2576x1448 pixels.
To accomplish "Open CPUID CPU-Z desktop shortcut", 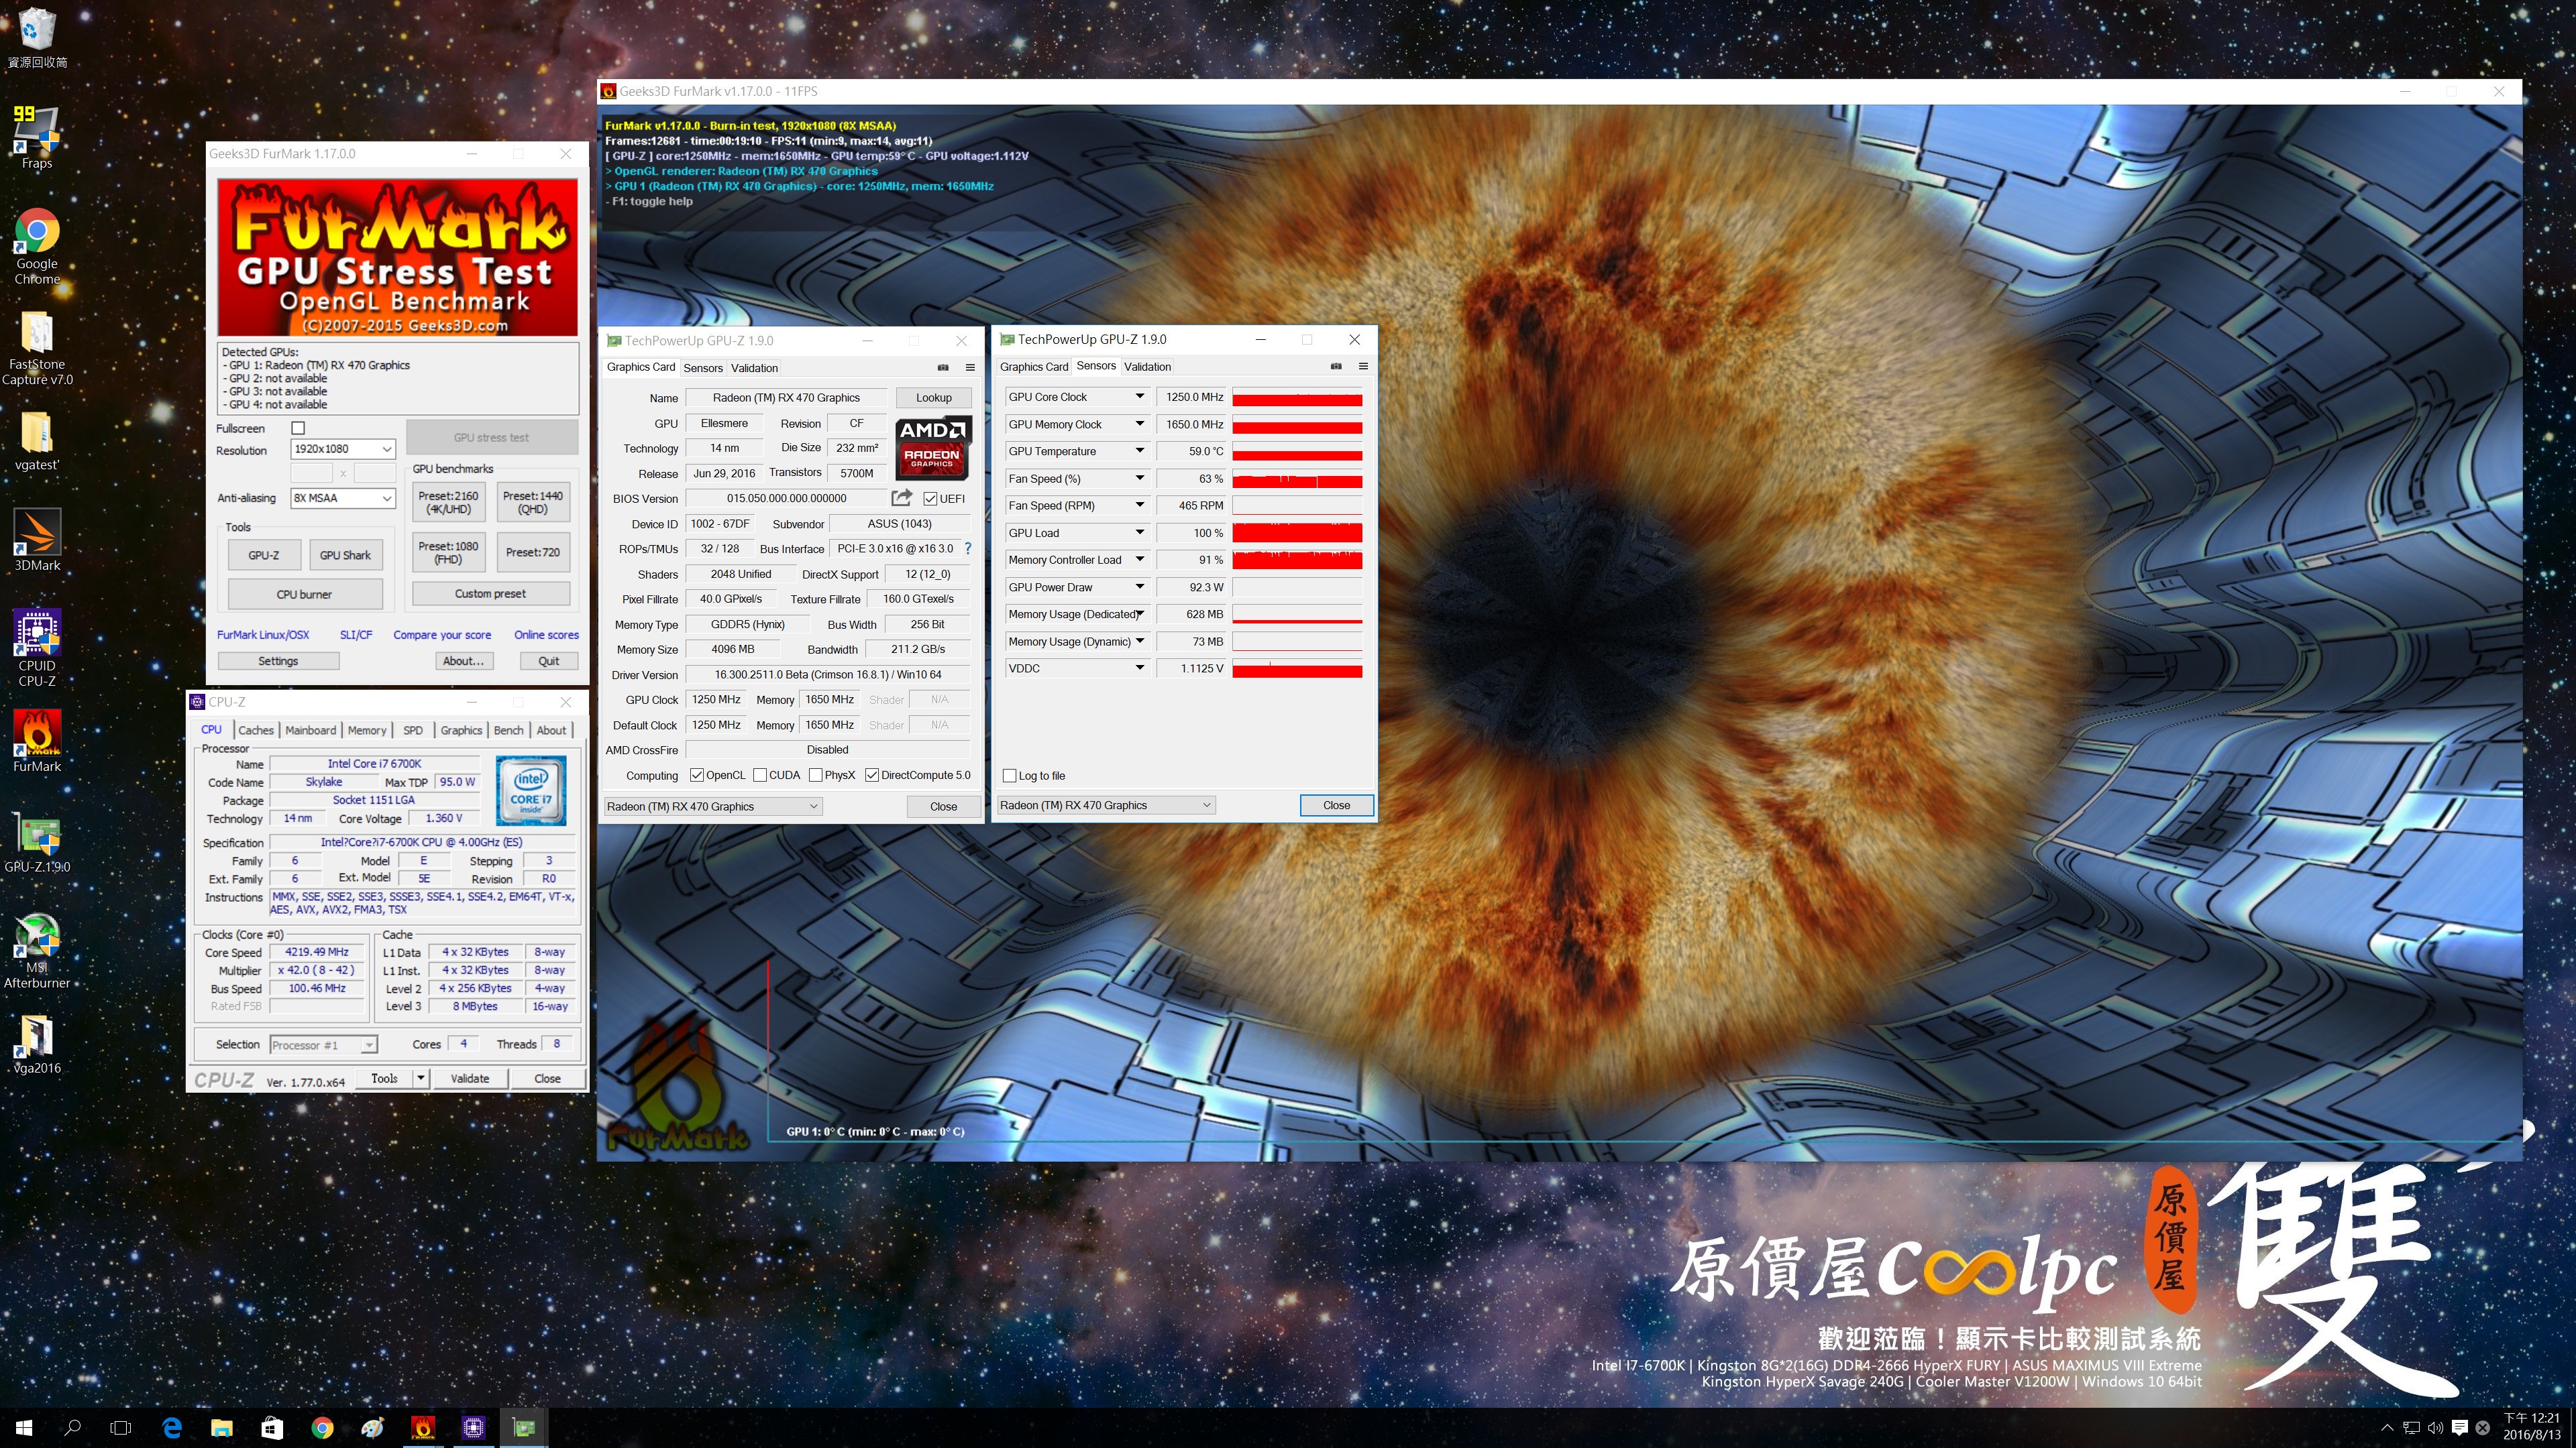I will (37, 648).
